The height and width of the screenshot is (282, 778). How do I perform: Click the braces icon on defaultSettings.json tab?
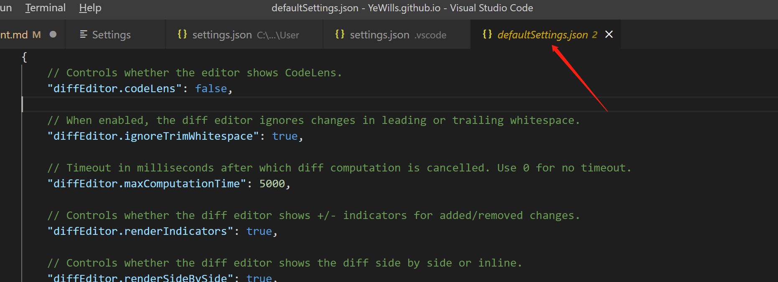click(x=487, y=34)
